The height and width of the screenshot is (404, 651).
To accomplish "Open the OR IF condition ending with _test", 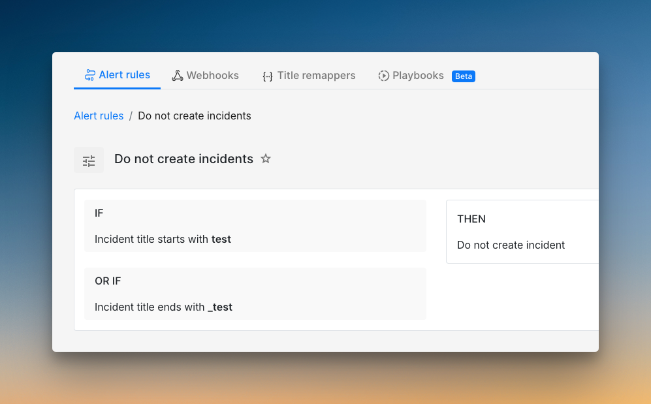I will [255, 294].
